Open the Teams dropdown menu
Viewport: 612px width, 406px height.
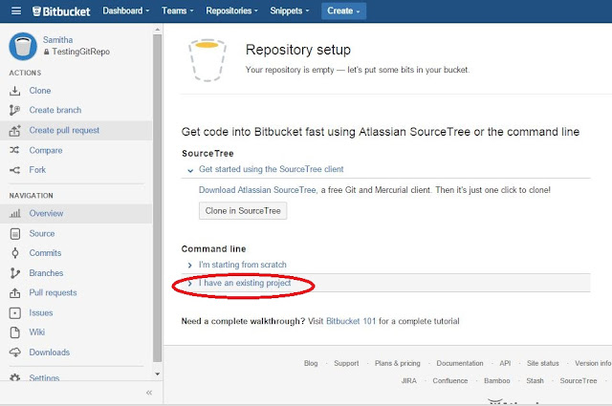click(177, 11)
